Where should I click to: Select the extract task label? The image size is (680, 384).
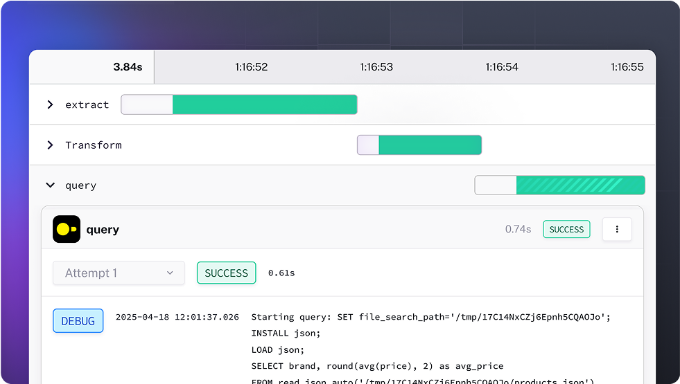click(87, 105)
